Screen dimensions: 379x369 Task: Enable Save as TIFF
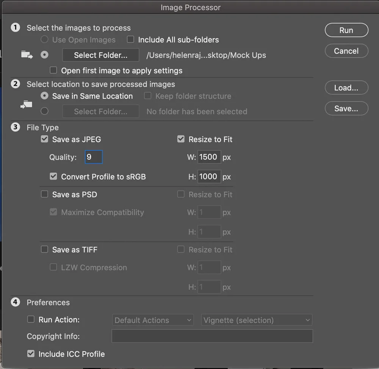[x=44, y=249]
